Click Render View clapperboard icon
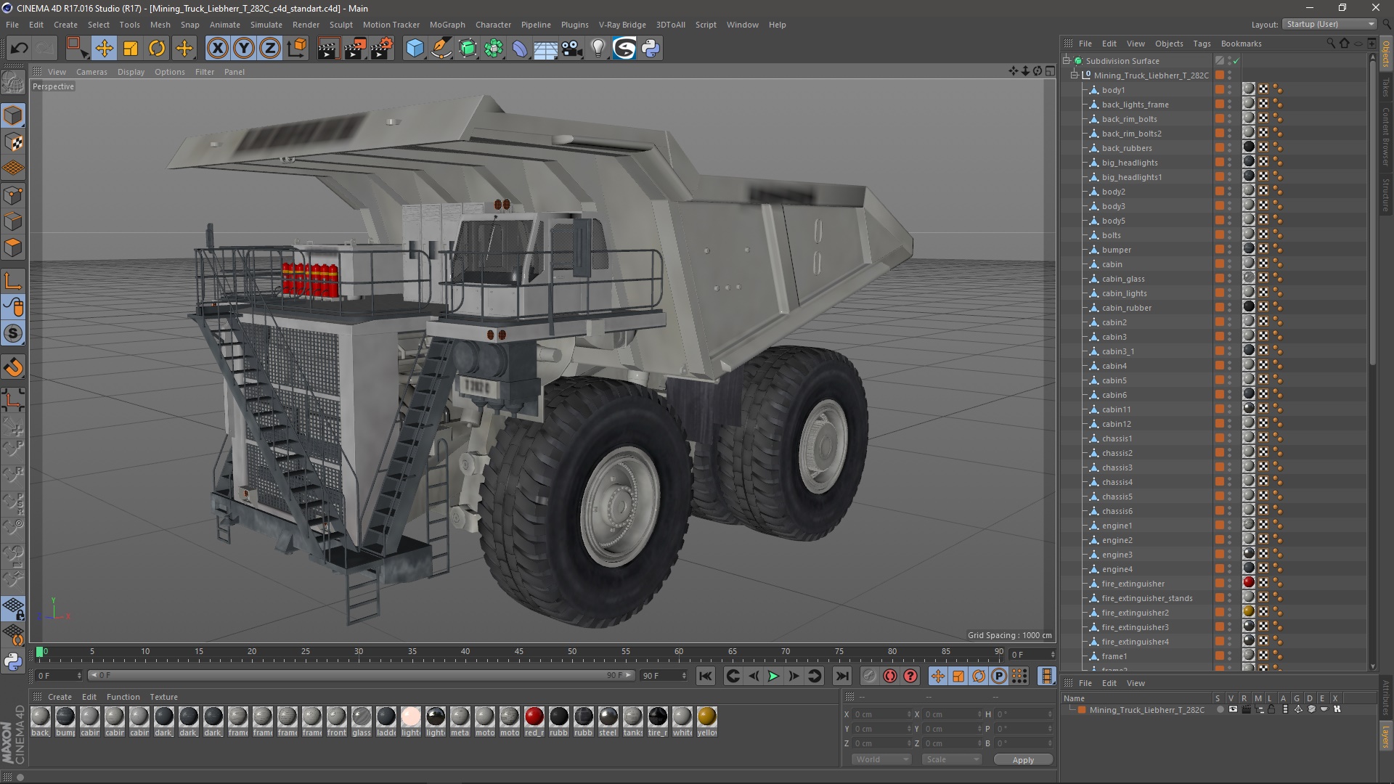The image size is (1394, 784). (x=328, y=49)
